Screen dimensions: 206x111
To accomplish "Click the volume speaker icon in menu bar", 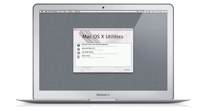I will click(x=147, y=12).
